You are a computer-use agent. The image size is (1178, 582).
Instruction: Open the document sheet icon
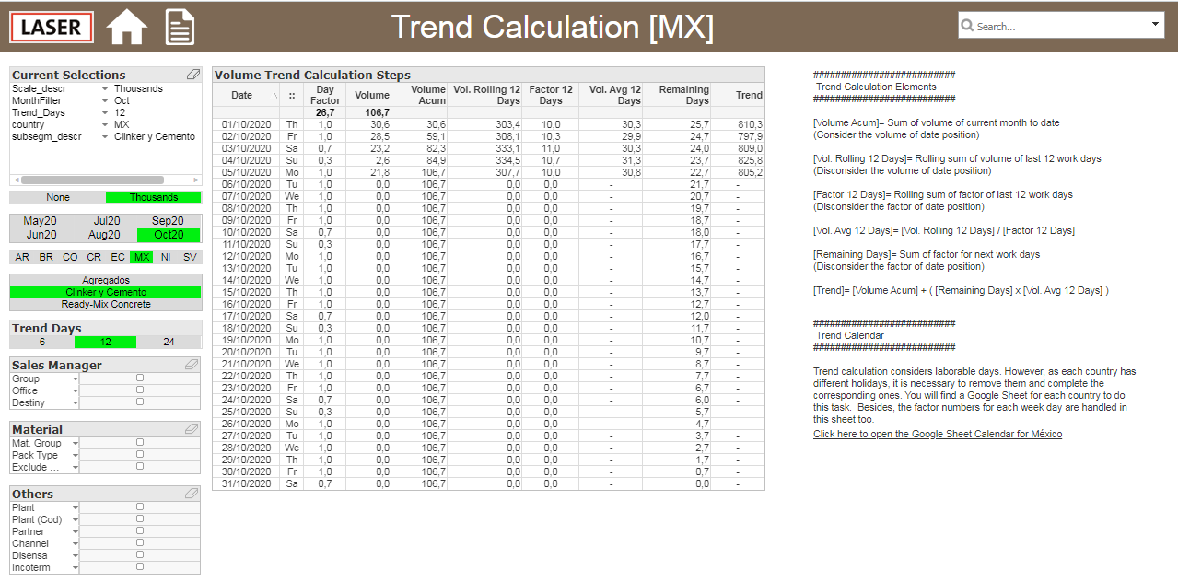pyautogui.click(x=180, y=27)
